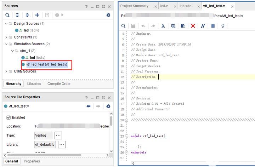Click editor horizontal scroll left arrow
The height and width of the screenshot is (167, 255).
click(134, 163)
